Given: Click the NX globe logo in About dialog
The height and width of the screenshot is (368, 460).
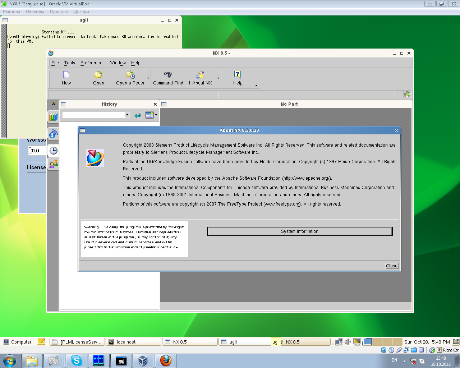Looking at the screenshot, I should coord(95,158).
